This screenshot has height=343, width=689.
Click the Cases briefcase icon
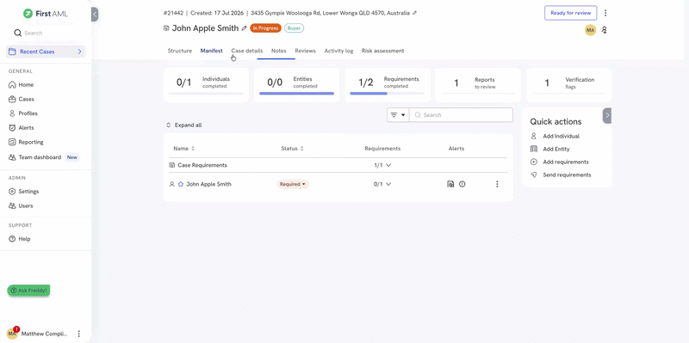pyautogui.click(x=12, y=99)
